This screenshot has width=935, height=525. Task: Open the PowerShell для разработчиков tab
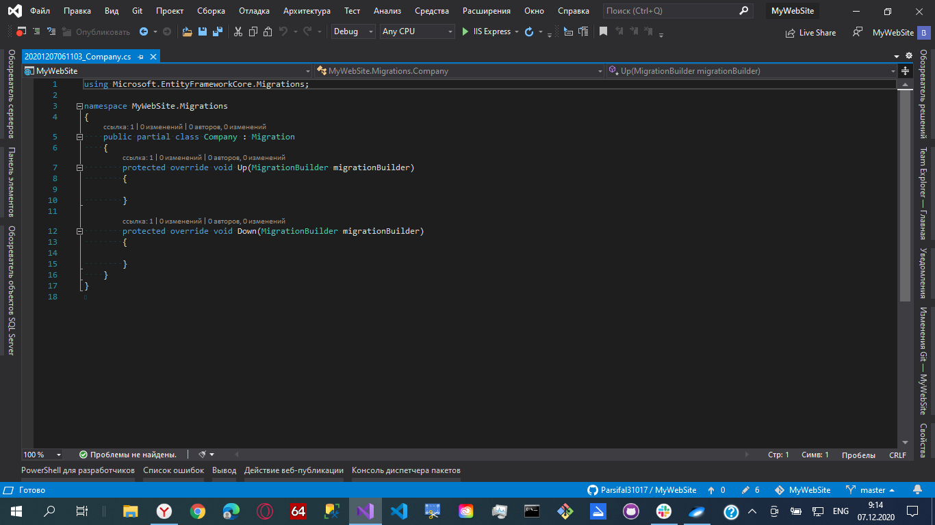click(x=78, y=470)
